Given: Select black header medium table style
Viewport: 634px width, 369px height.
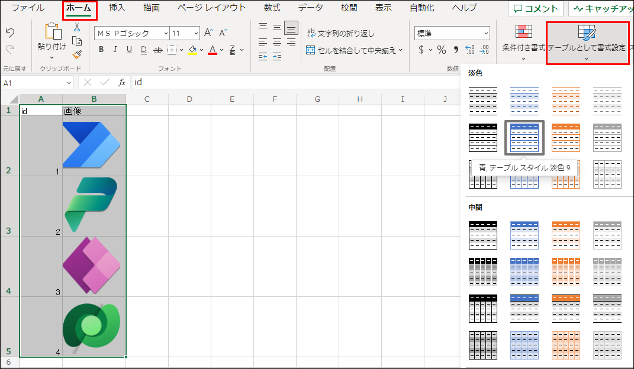Looking at the screenshot, I should tap(483, 235).
